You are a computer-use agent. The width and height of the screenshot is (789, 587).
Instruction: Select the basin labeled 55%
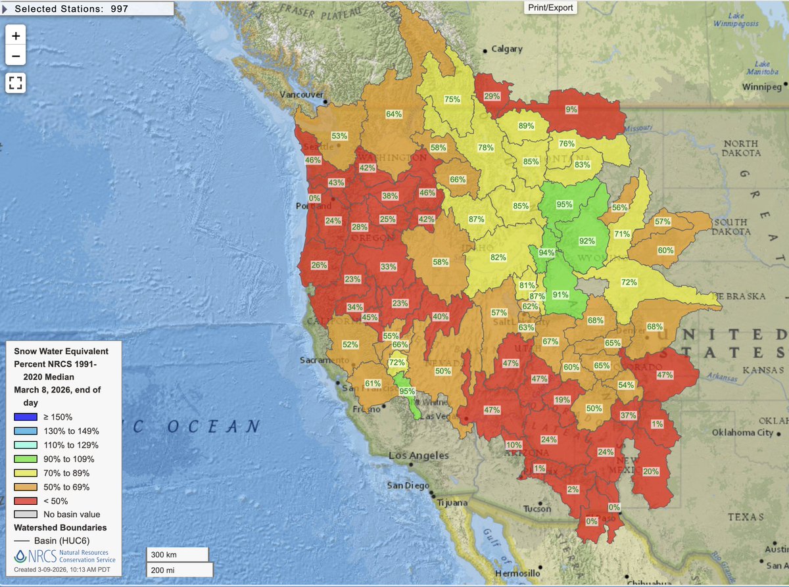coord(391,335)
